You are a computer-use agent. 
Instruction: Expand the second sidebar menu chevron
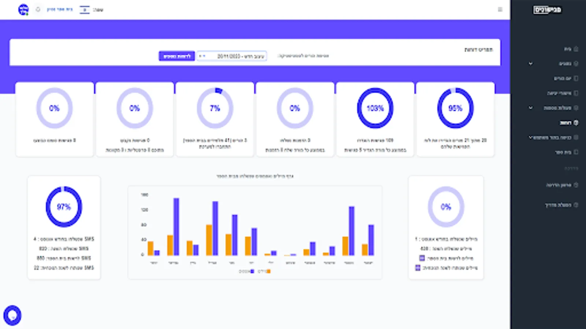(x=530, y=64)
